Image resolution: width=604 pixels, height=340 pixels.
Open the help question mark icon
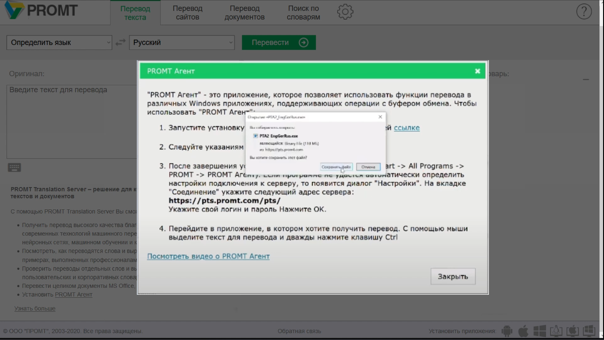tap(584, 12)
